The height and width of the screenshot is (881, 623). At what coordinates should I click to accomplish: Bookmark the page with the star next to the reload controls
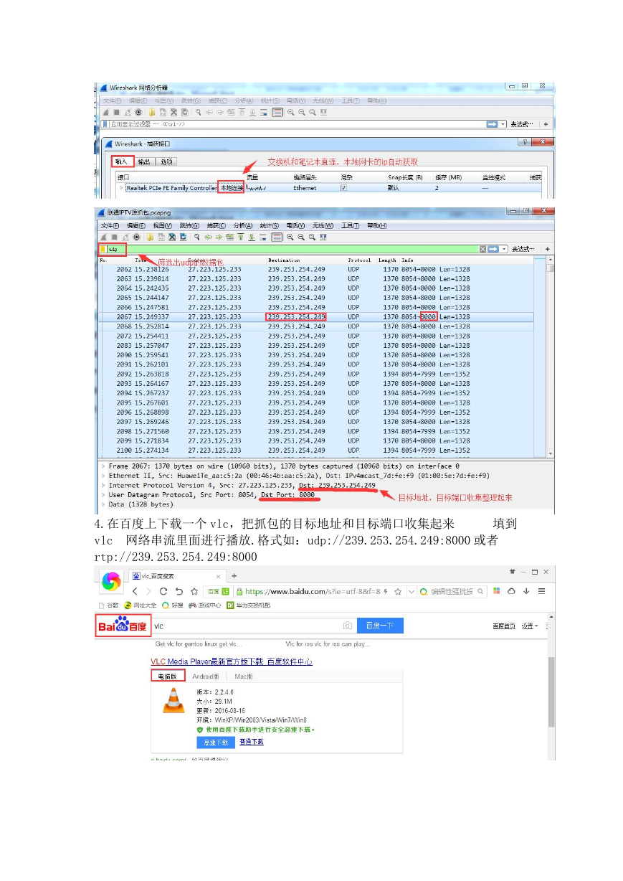194,591
